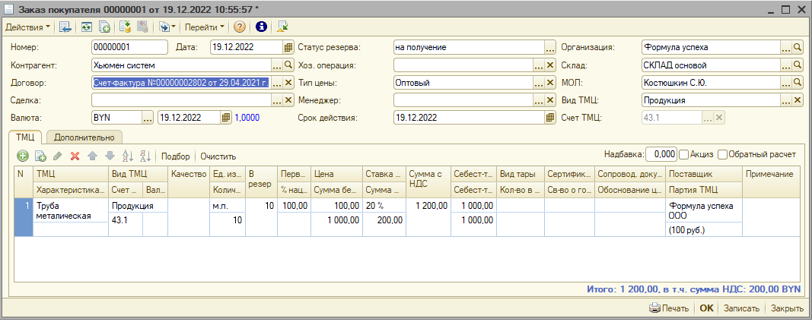This screenshot has width=812, height=322.
Task: Switch to the Дополнительно tab
Action: [84, 137]
